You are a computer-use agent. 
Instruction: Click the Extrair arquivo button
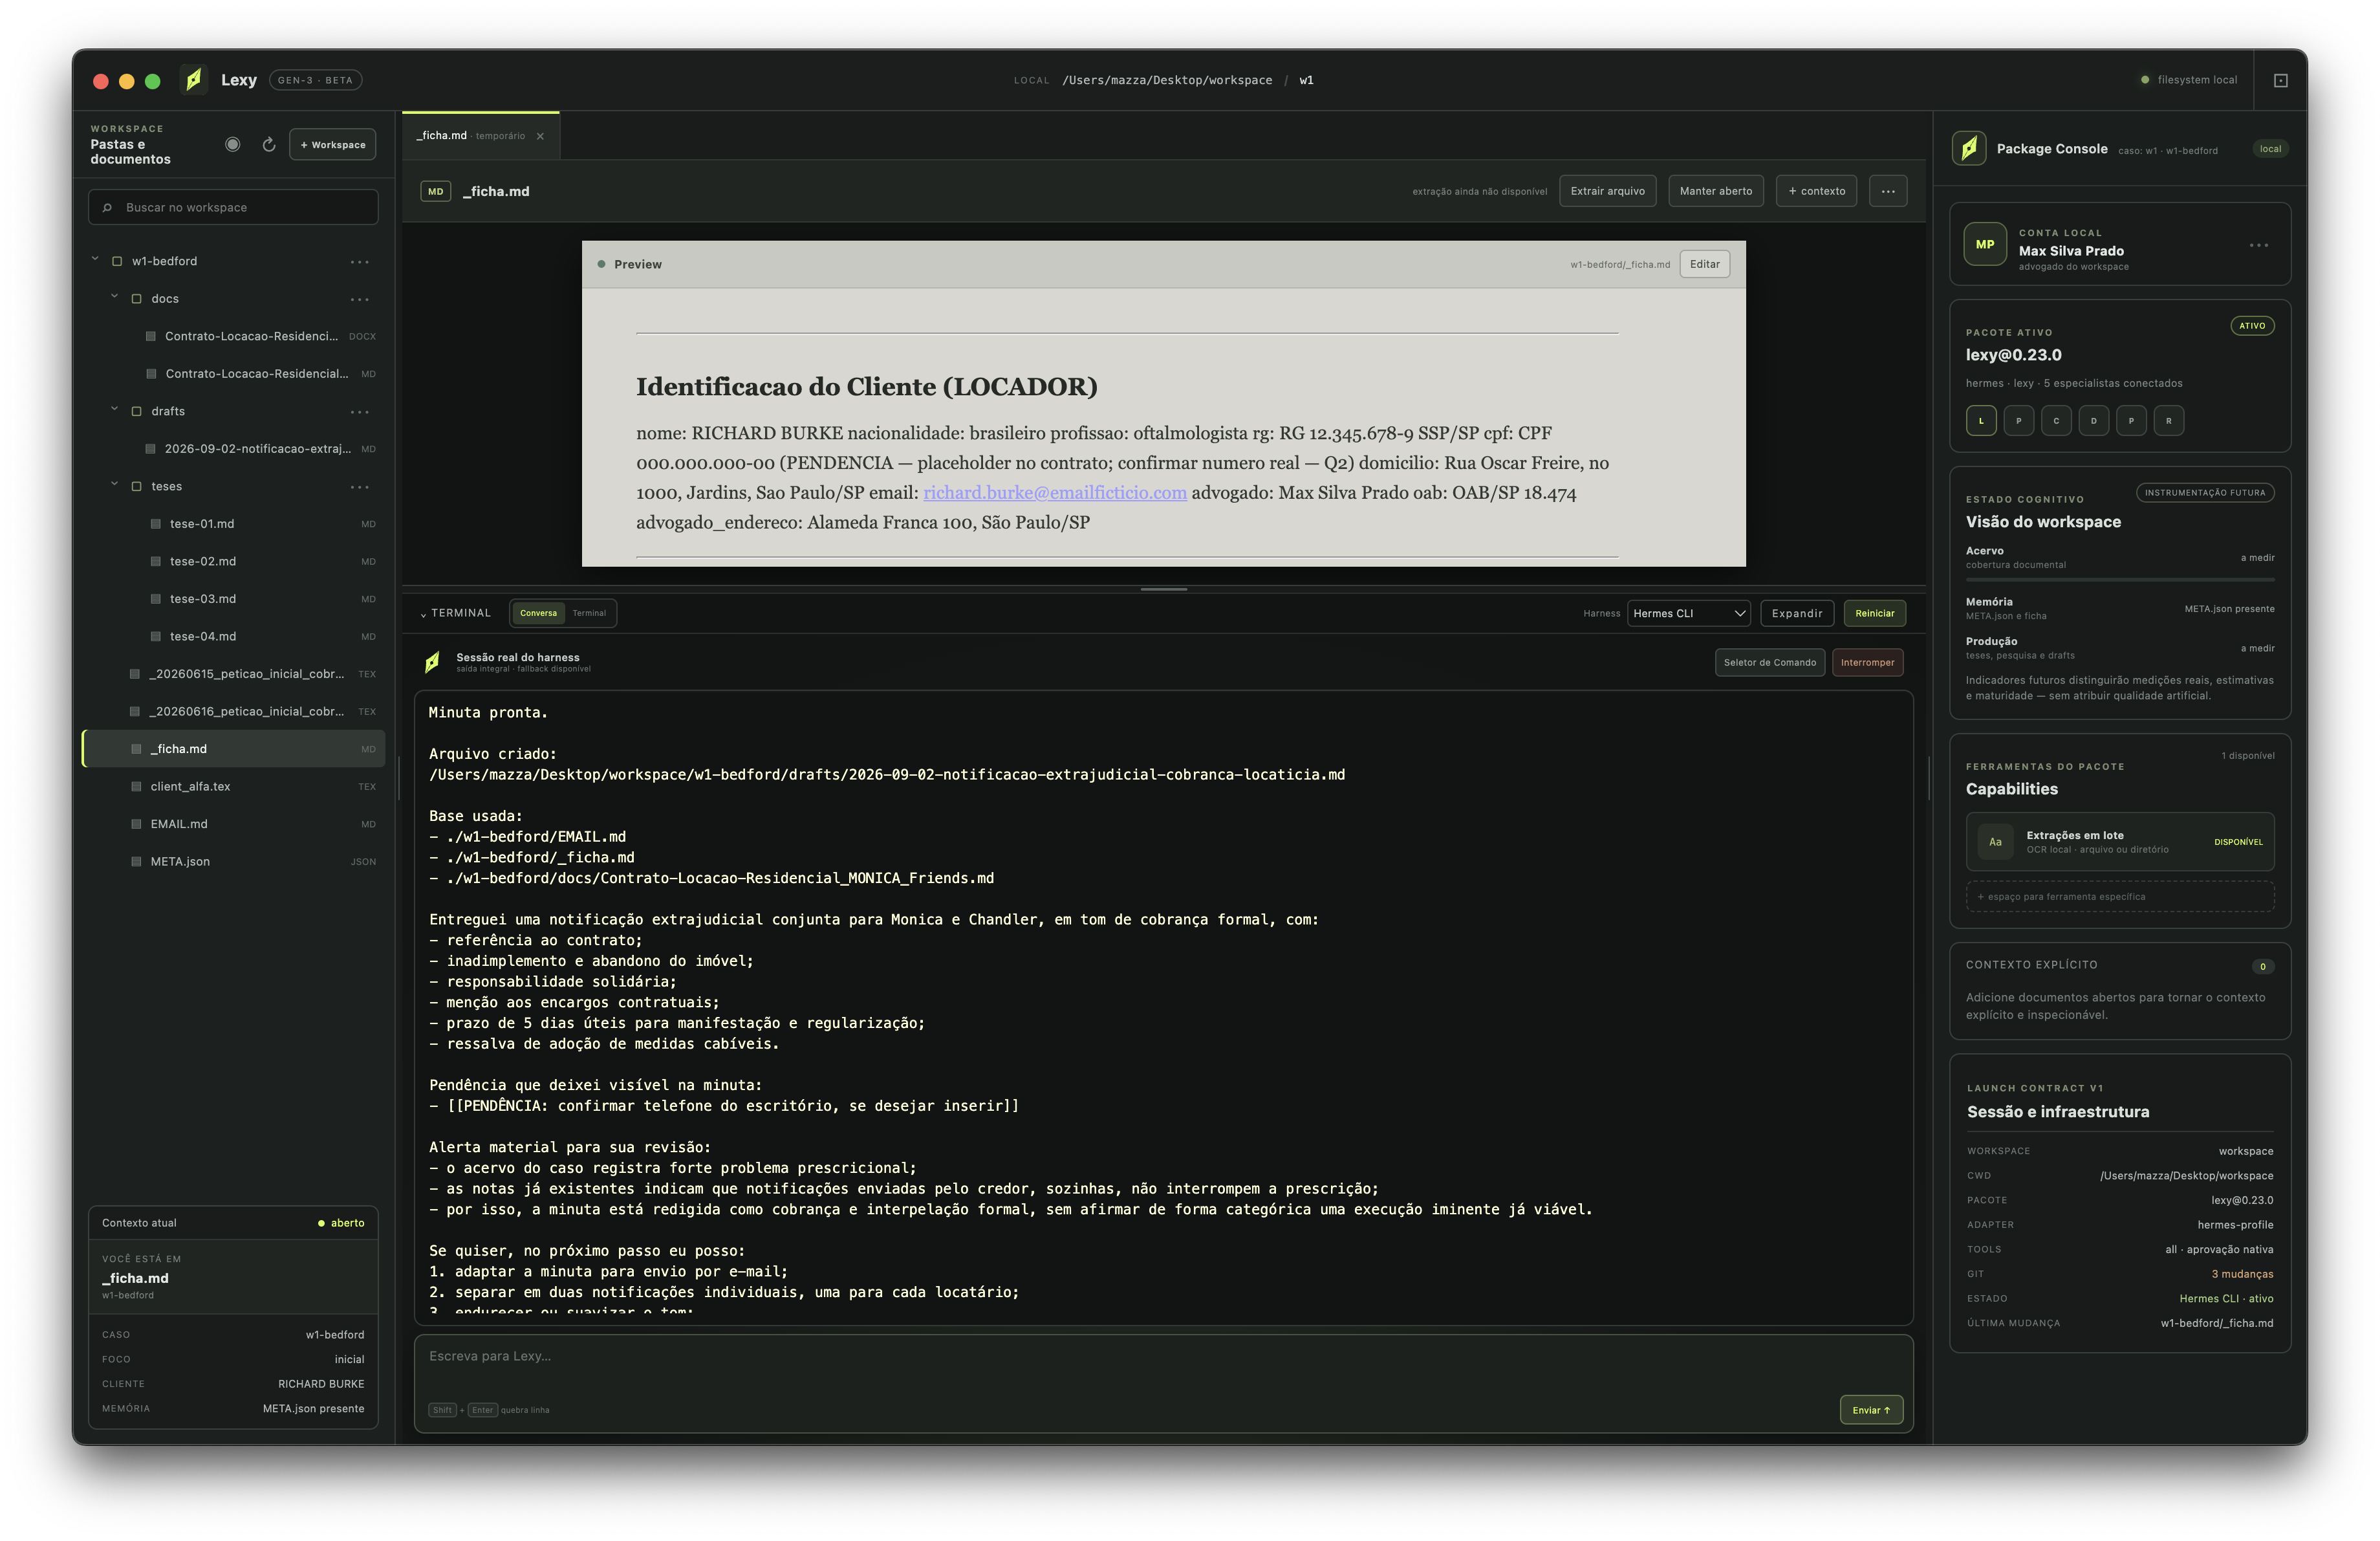point(1608,191)
